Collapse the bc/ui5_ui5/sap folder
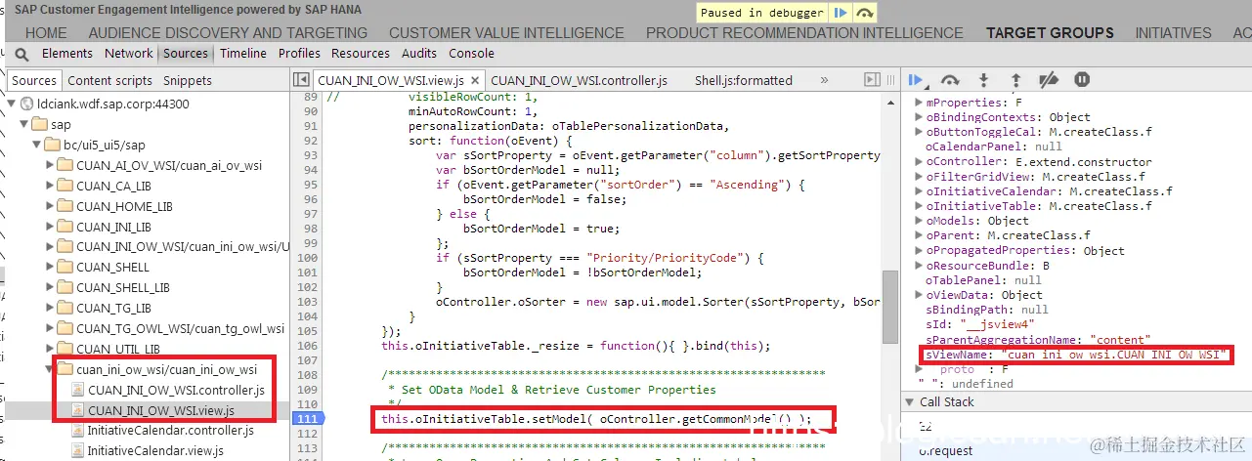Viewport: 1252px width, 461px height. click(38, 146)
